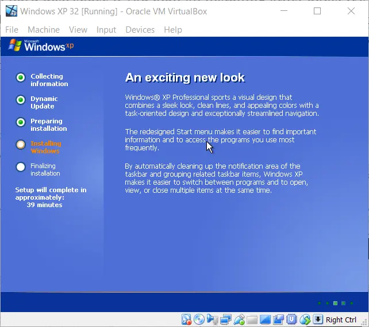
Task: Click the '39 minutes' remaining time text
Action: coord(44,205)
